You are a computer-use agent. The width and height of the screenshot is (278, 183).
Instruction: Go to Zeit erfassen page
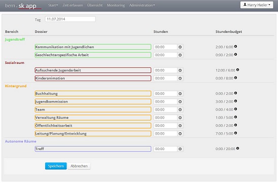tap(73, 5)
